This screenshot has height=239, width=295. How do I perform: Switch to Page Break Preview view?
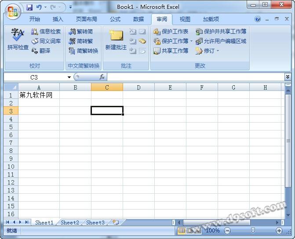point(198,231)
